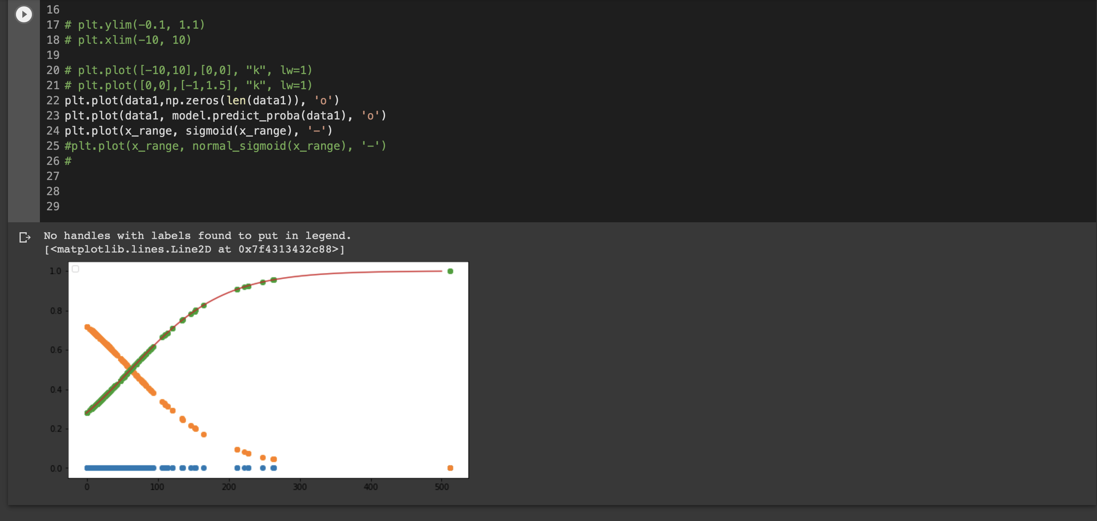The image size is (1097, 521).
Task: Place cursor in commented plt.xlim line
Action: click(134, 40)
